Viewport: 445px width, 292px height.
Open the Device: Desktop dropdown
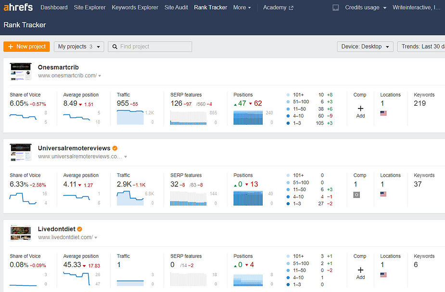coord(365,47)
